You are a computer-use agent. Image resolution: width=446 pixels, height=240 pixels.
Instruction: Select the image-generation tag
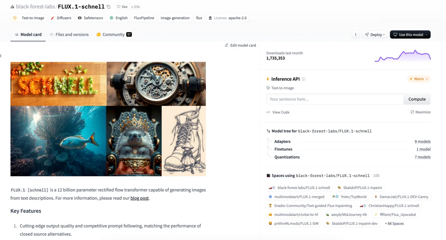(175, 18)
